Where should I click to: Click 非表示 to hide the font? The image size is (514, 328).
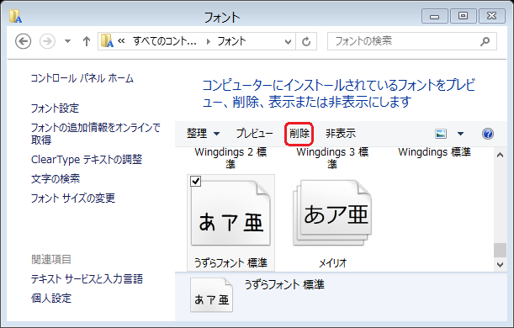pyautogui.click(x=341, y=134)
